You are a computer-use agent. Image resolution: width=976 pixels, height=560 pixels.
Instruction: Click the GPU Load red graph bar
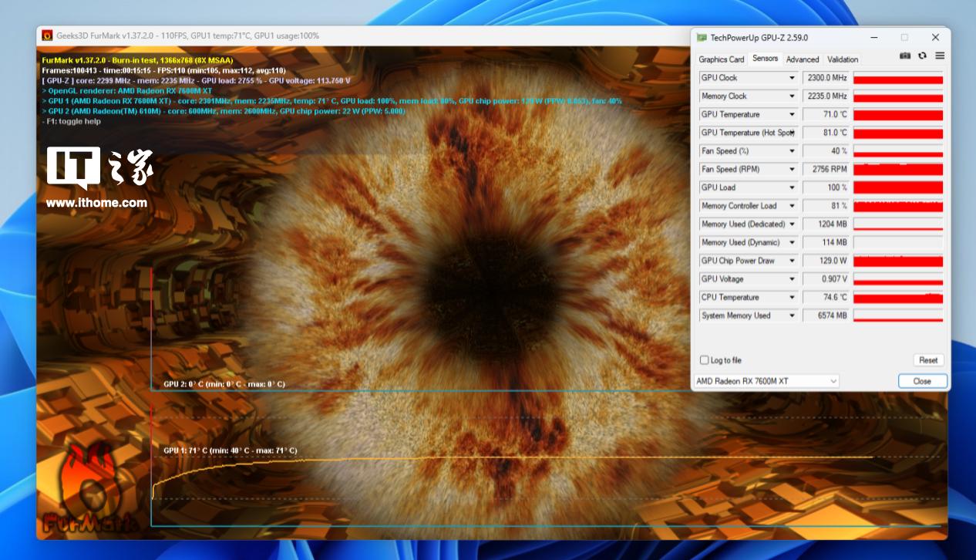(x=898, y=187)
